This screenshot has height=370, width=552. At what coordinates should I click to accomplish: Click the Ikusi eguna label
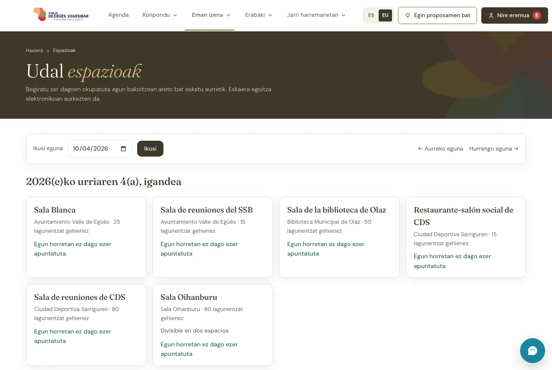pyautogui.click(x=48, y=148)
